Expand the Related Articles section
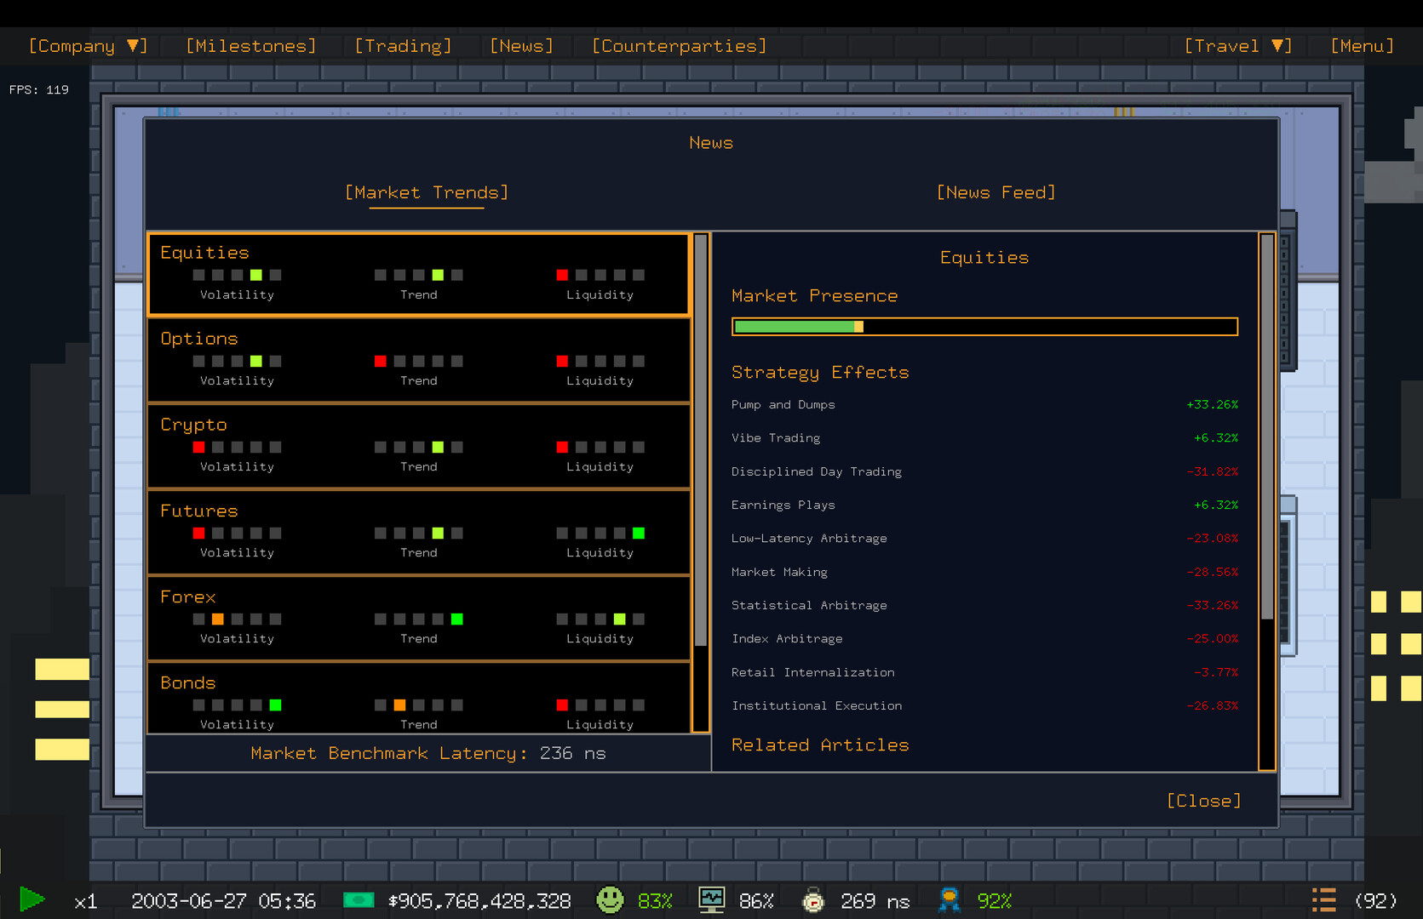1423x919 pixels. pos(820,745)
